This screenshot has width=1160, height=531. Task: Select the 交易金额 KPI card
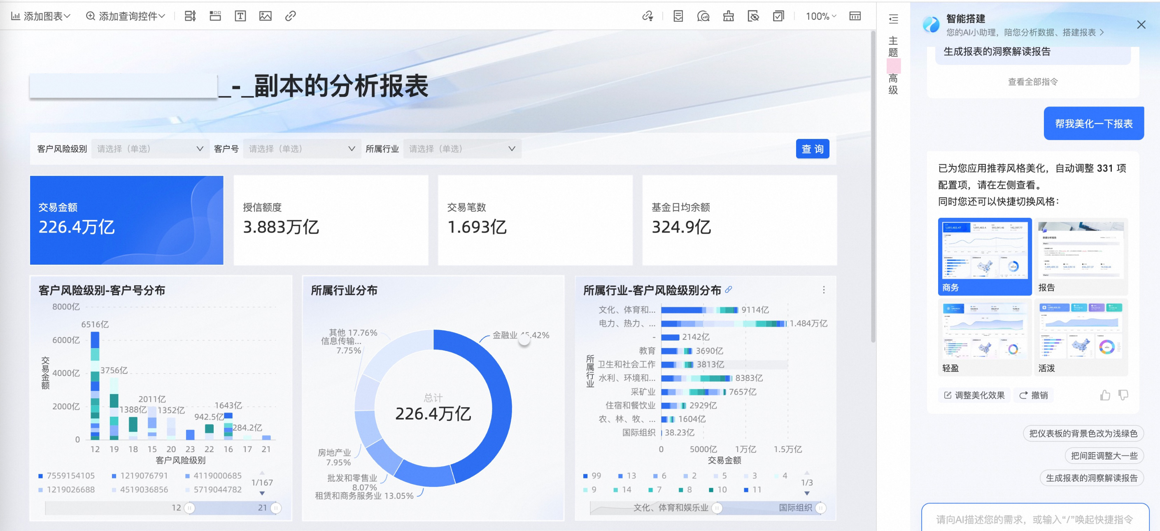(x=126, y=220)
